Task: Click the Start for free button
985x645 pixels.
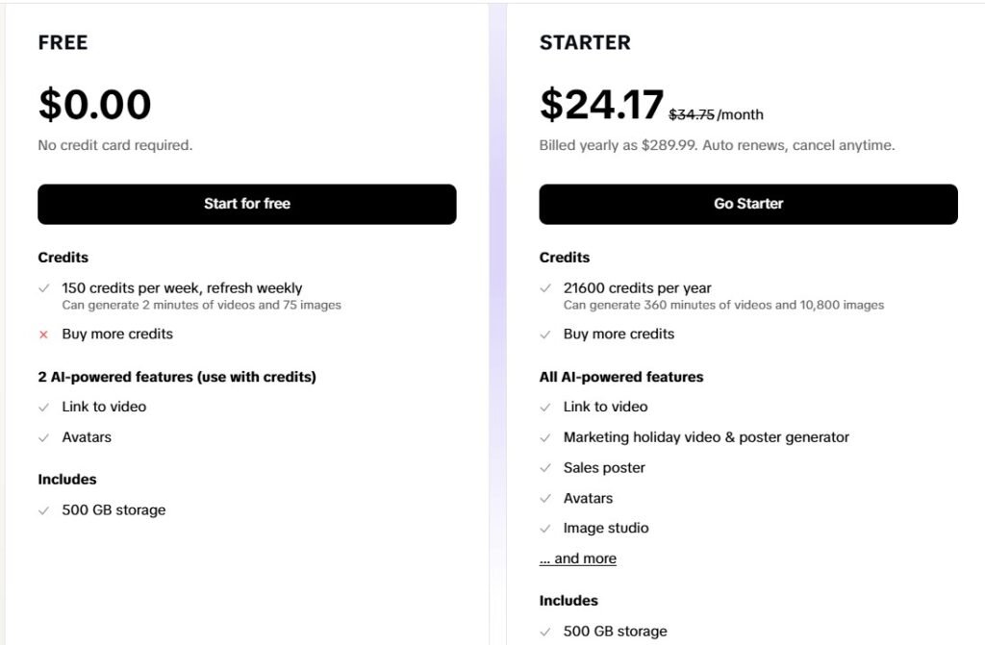Action: click(247, 204)
